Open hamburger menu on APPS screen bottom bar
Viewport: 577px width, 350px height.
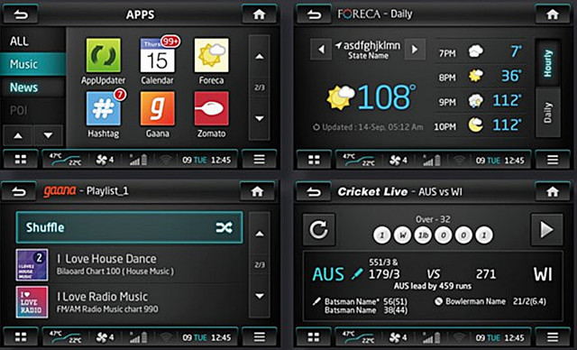259,160
